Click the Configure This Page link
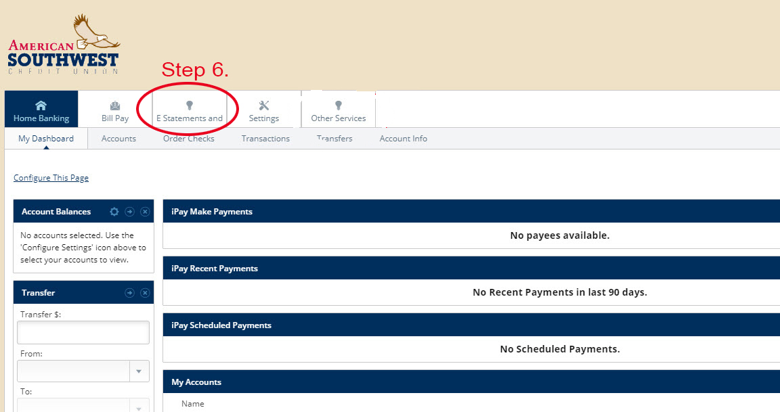Screen dimensions: 780x412 click(x=51, y=178)
